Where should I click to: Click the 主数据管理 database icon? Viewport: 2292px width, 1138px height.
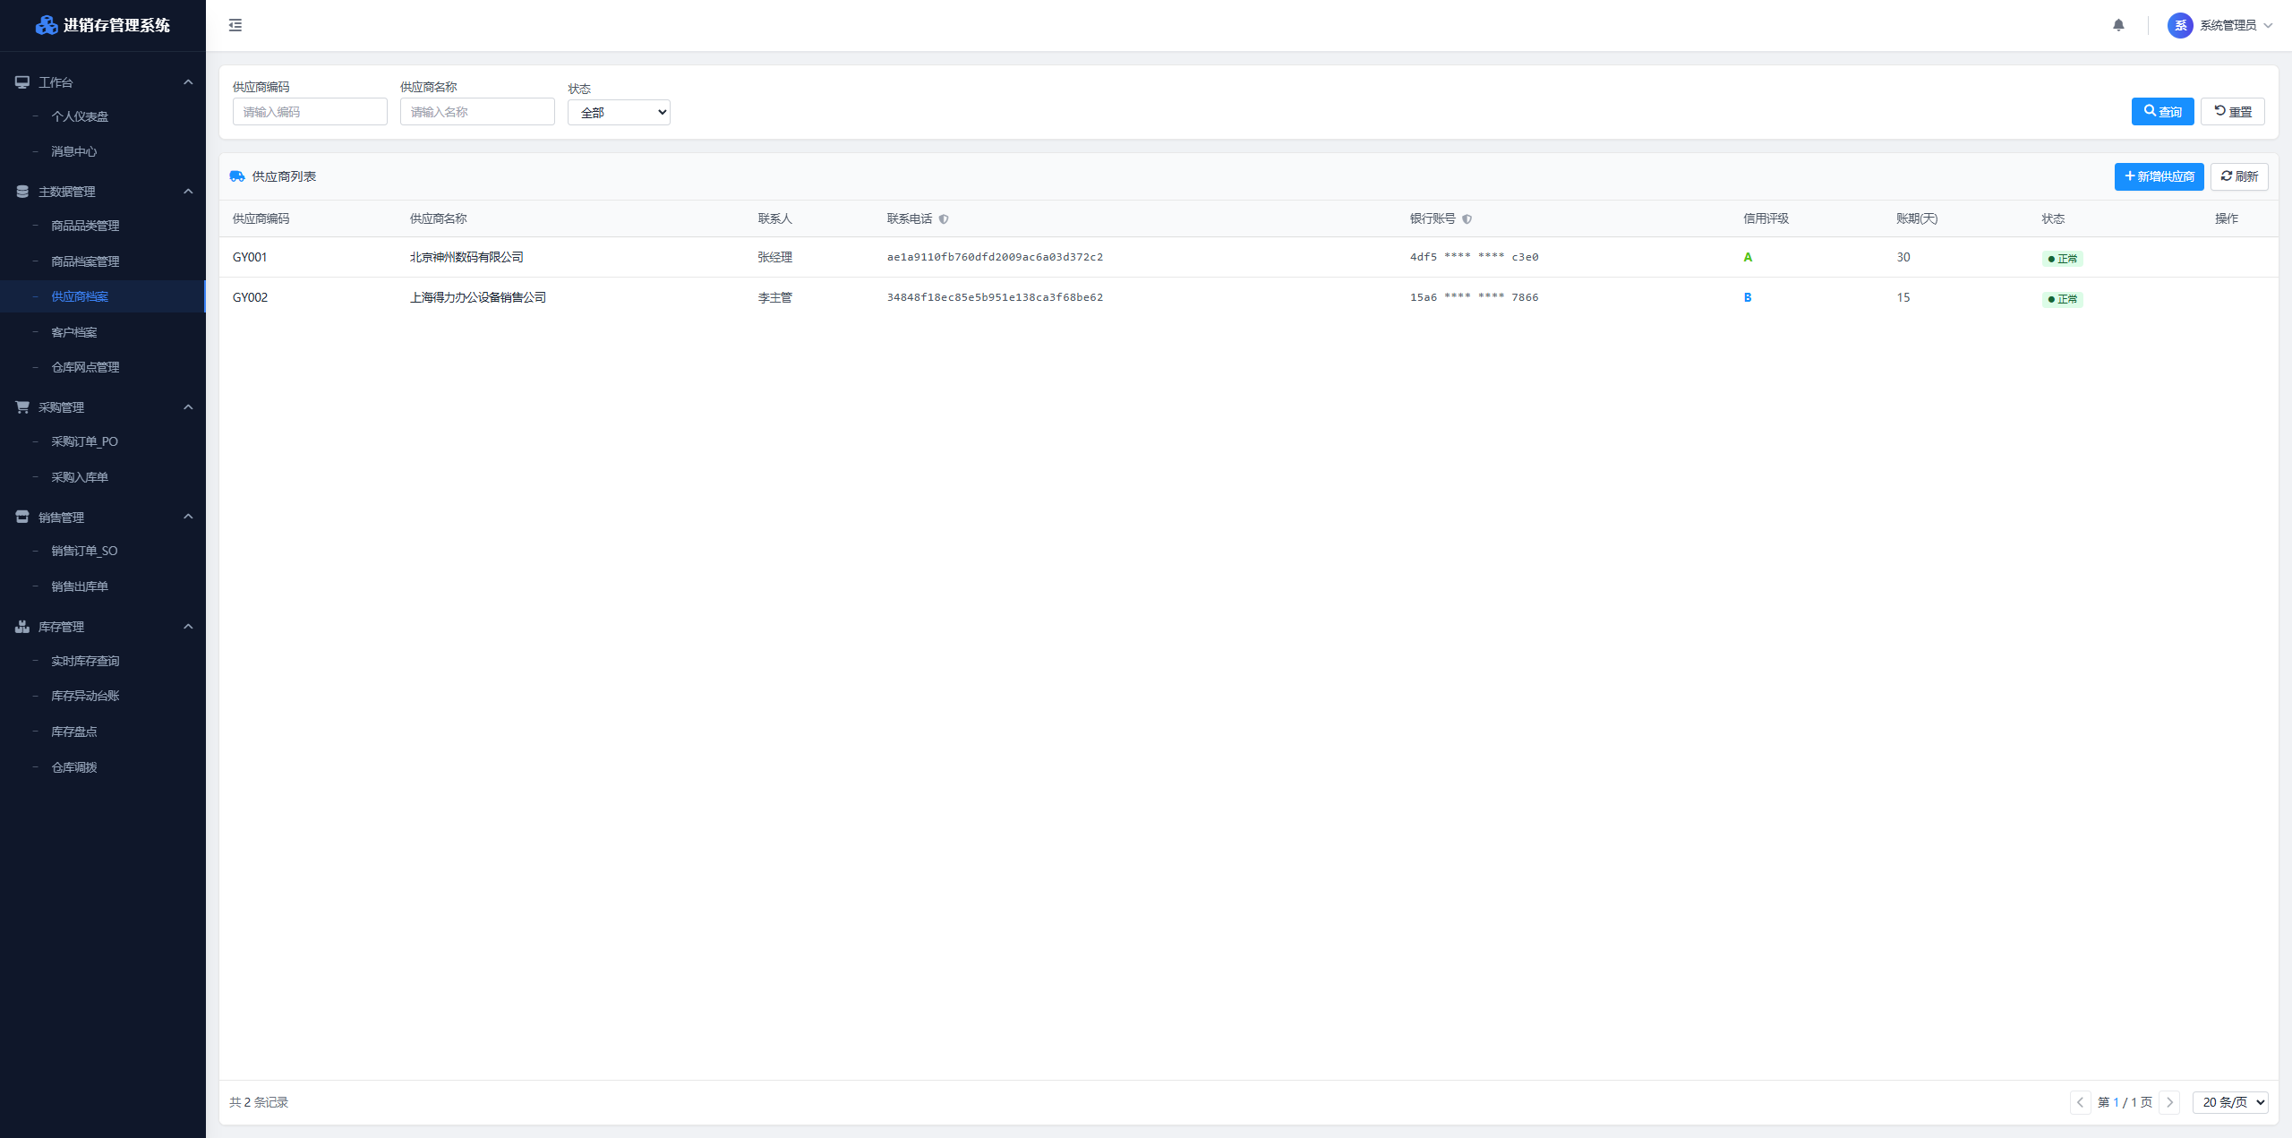(22, 192)
